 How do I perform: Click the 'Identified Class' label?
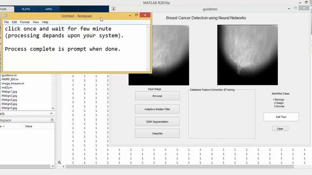pyautogui.click(x=281, y=93)
